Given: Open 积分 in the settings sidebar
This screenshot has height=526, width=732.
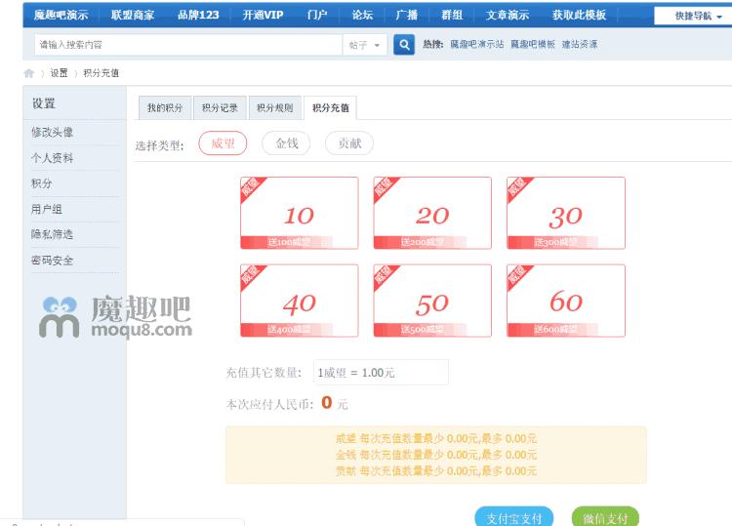Looking at the screenshot, I should coord(42,183).
